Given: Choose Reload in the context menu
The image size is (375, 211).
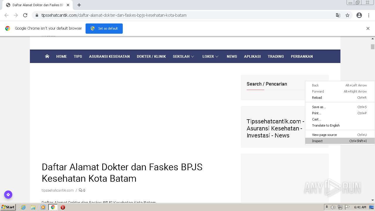Looking at the screenshot, I should click(340, 98).
